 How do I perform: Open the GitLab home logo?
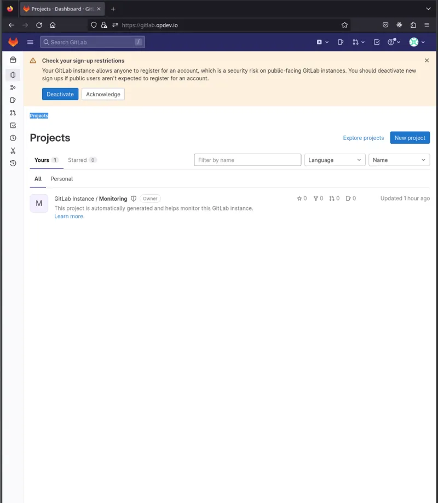(12, 42)
